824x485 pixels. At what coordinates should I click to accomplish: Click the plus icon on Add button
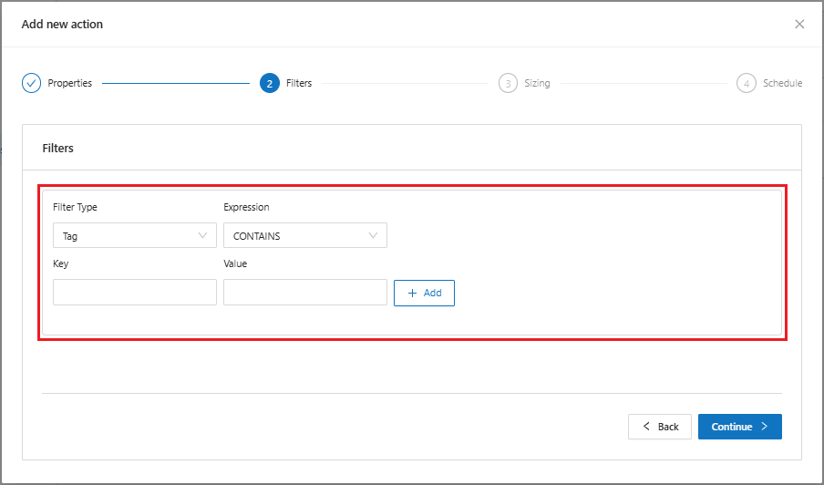point(412,293)
